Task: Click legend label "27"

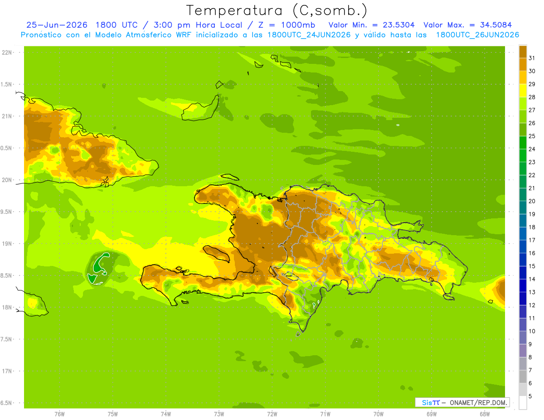Action: pyautogui.click(x=532, y=110)
